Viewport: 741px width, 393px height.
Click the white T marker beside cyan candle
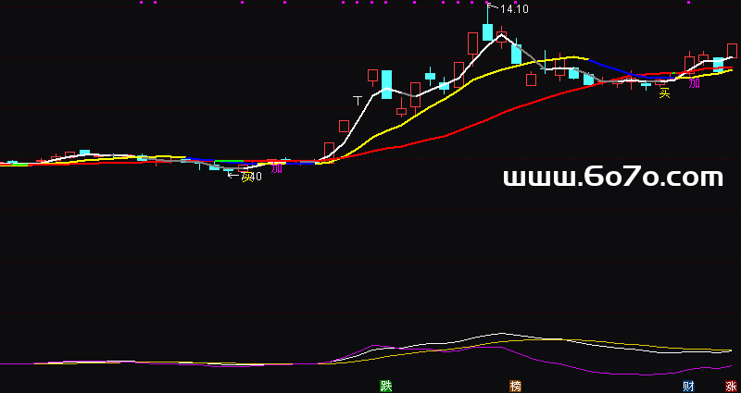pos(357,99)
